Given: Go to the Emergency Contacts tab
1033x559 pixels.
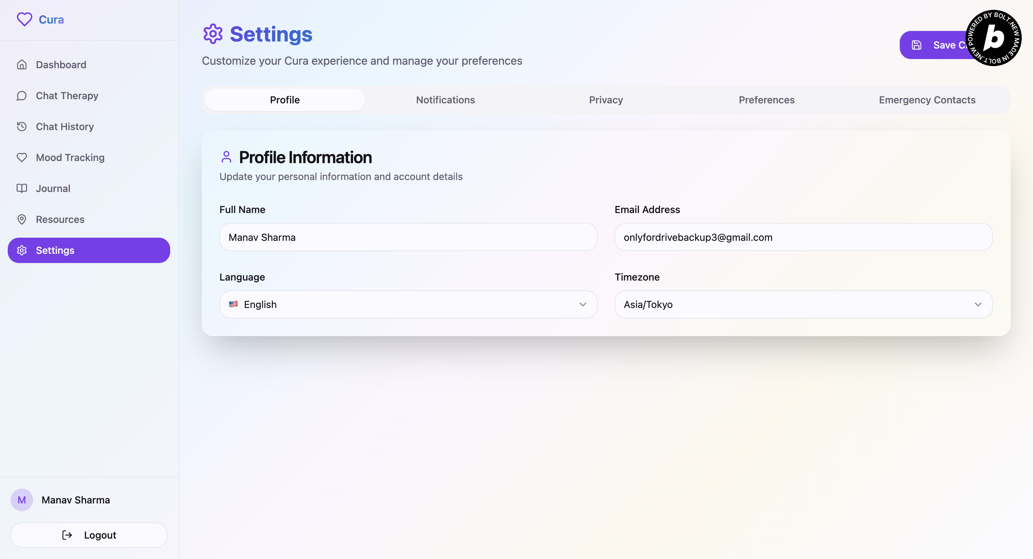Looking at the screenshot, I should point(927,100).
